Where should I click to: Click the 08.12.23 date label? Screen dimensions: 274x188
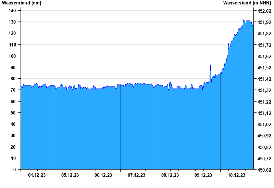[170, 175]
